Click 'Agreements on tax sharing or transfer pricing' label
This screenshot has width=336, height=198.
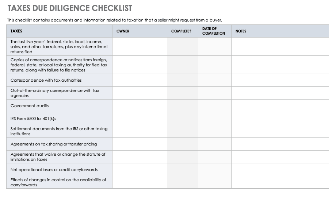pos(54,144)
